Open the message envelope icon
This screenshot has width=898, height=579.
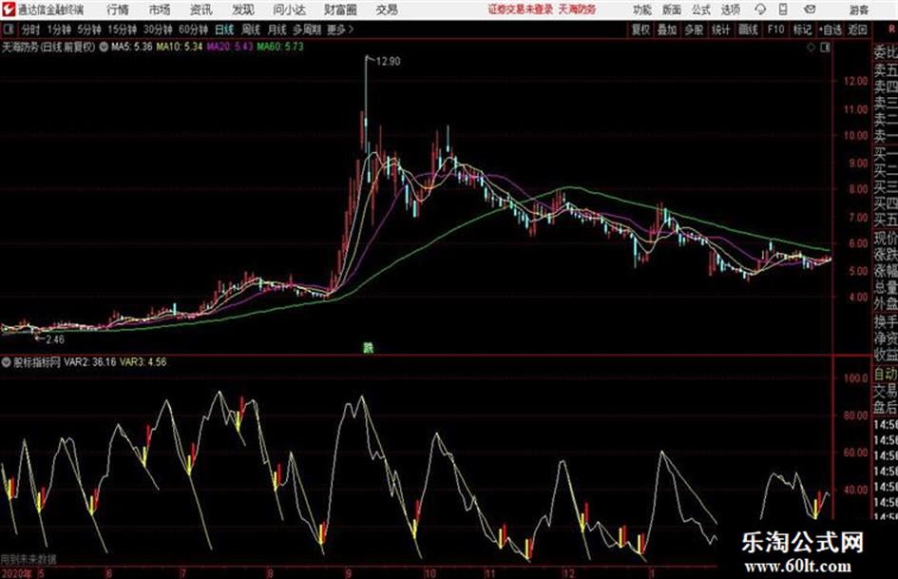click(x=810, y=10)
